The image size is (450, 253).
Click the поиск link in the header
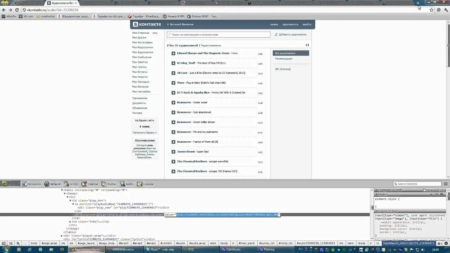coord(274,25)
